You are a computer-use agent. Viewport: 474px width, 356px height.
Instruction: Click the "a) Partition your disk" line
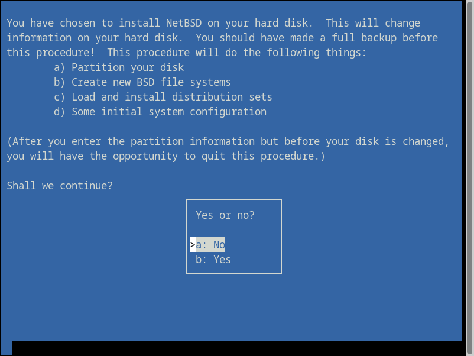[x=119, y=67]
